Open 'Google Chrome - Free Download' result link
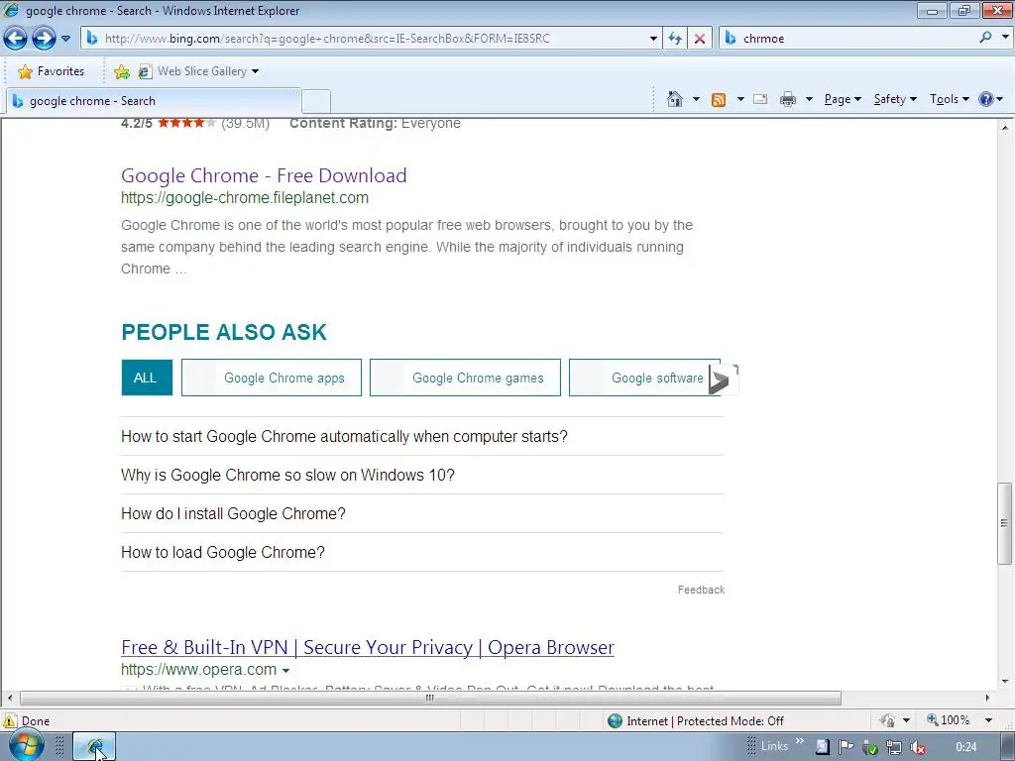 [x=264, y=175]
